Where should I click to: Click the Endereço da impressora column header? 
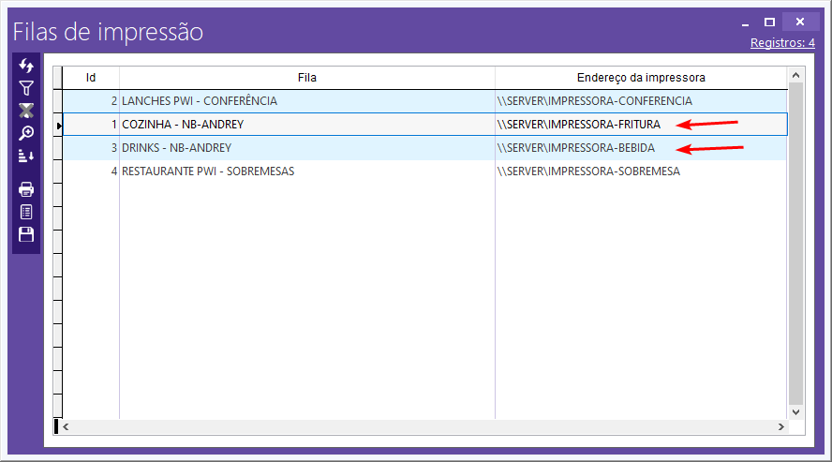(x=641, y=77)
